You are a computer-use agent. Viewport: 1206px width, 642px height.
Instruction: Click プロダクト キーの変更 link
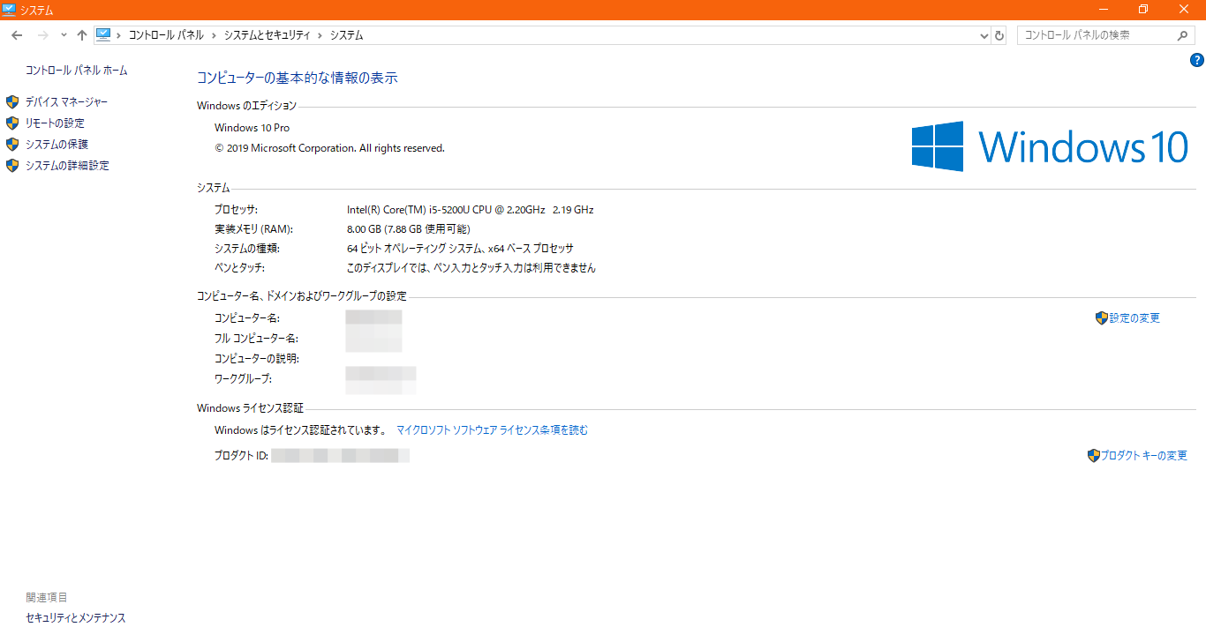pyautogui.click(x=1144, y=456)
